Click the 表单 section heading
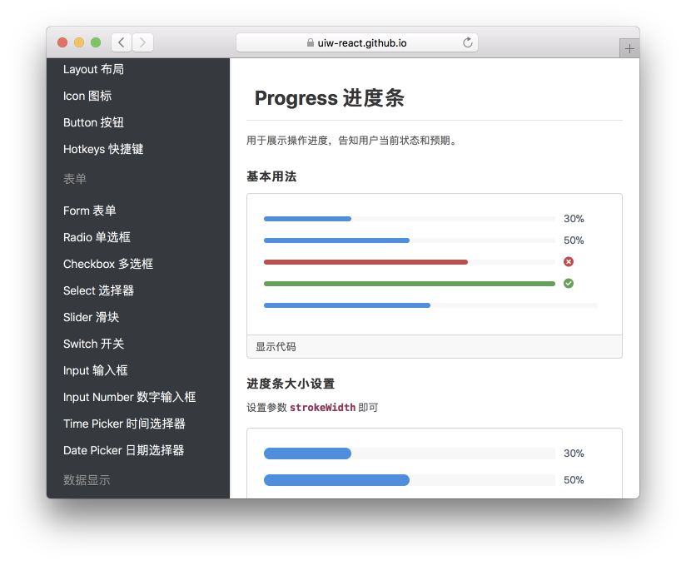Screen dimensions: 686x565 click(75, 179)
